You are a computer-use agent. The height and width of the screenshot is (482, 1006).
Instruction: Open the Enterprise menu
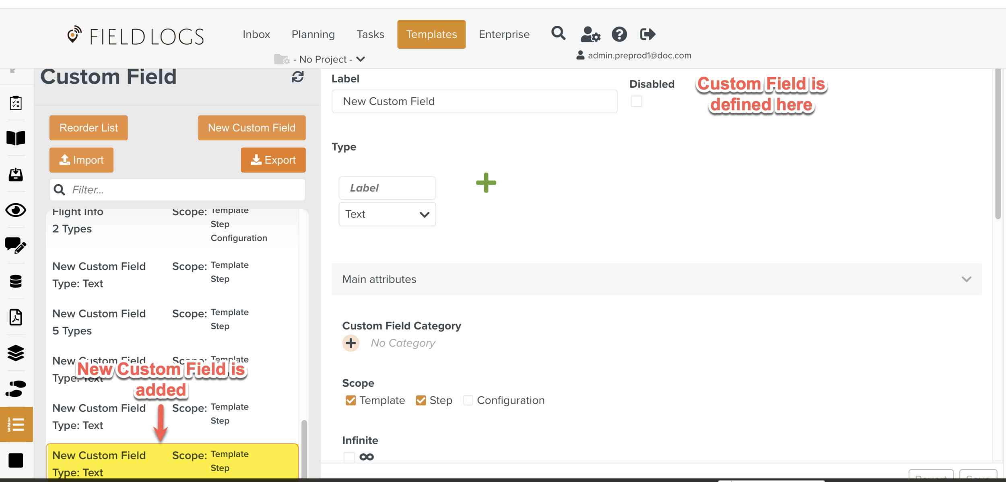click(x=504, y=34)
